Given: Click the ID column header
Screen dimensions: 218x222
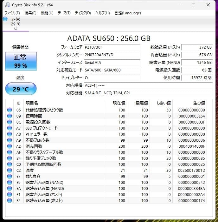Looking at the screenshot, I should click(x=18, y=103).
